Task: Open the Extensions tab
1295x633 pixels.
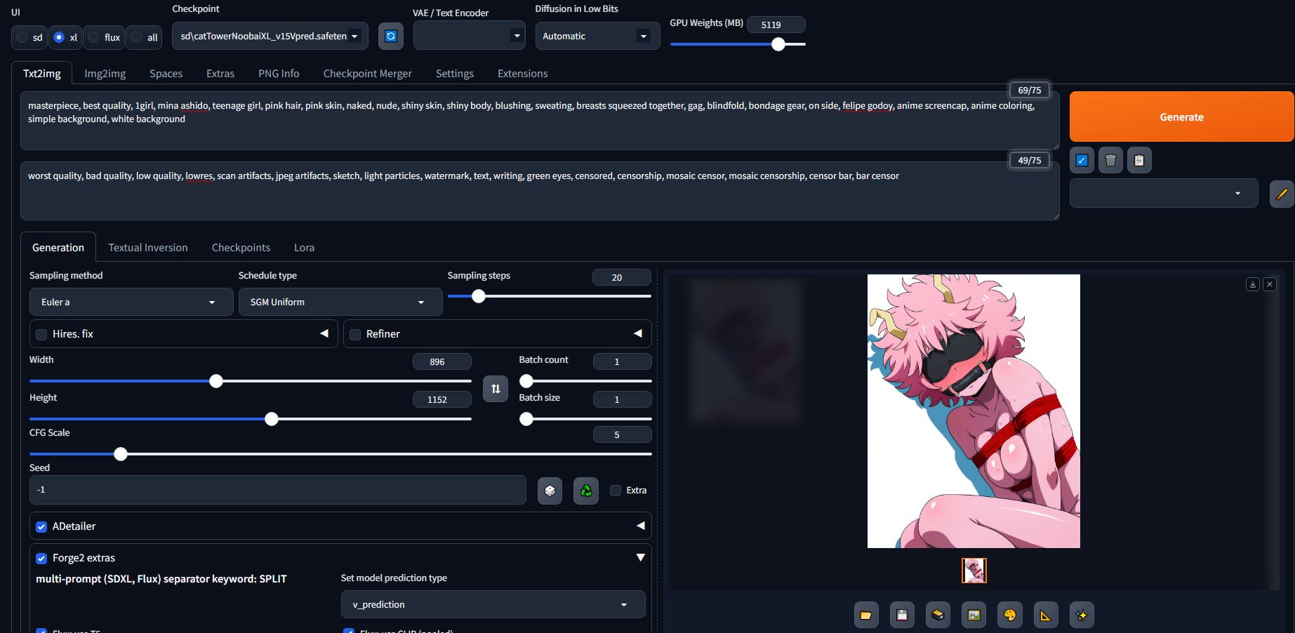Action: [x=522, y=73]
